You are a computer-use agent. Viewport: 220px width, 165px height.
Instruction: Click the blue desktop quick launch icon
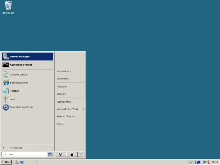(22, 162)
